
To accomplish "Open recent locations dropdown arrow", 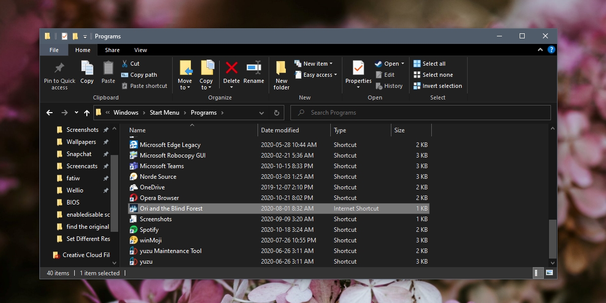I will pos(76,113).
